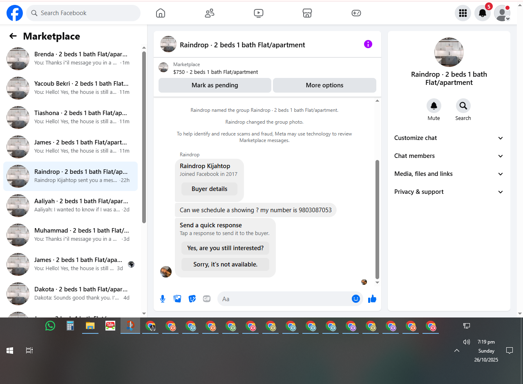Open Aaliyah's conversation
Screen dimensions: 523x384
70,206
